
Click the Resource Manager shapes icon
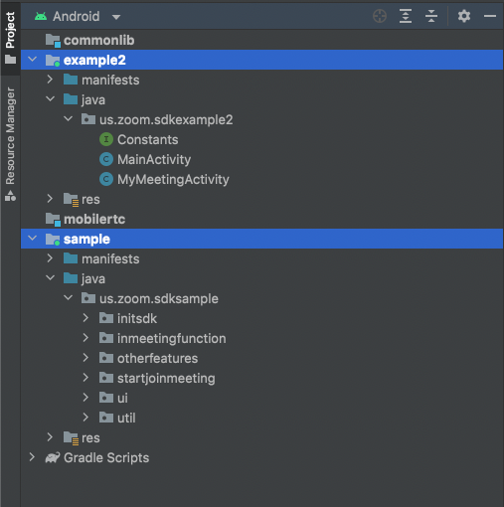(x=10, y=196)
